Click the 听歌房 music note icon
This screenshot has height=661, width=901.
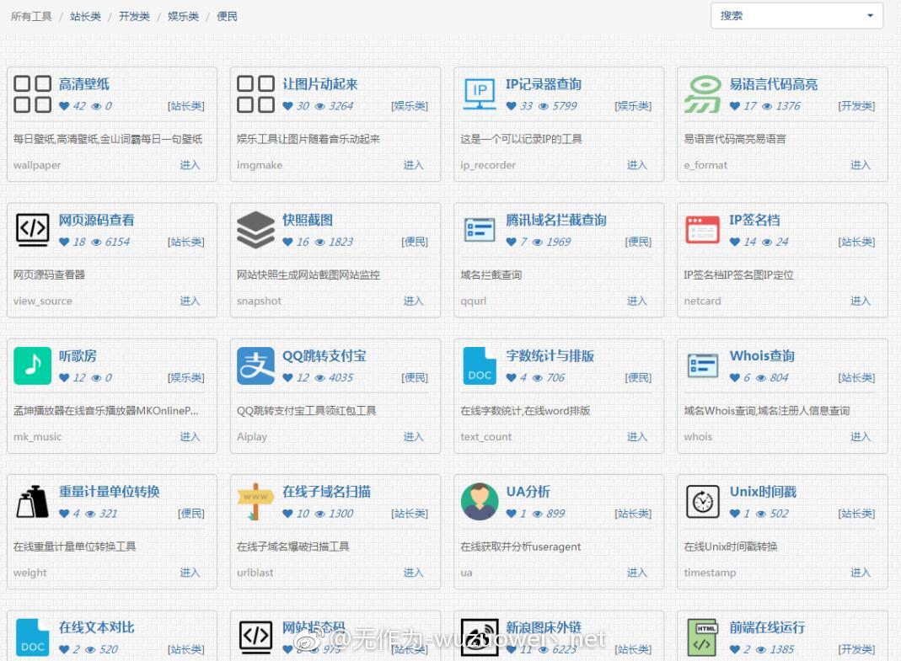point(32,365)
